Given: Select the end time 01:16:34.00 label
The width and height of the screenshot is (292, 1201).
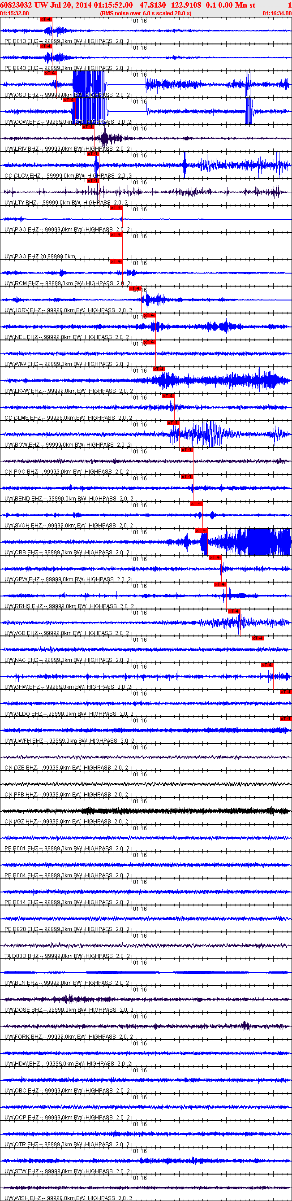Looking at the screenshot, I should coord(277,13).
